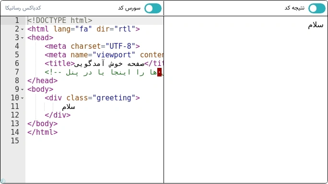Click the </html> closing tag
328x184 pixels.
[x=42, y=132]
